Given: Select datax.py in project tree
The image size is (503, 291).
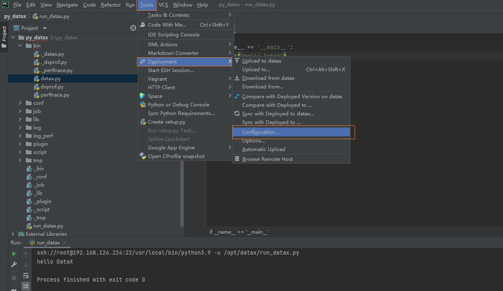Looking at the screenshot, I should [50, 79].
